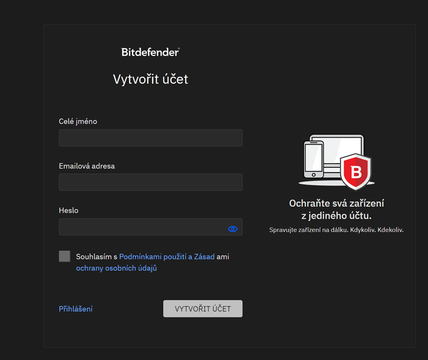Screen dimensions: 428x360
Task: Click the Spravujte zařízení na dálku tagline
Action: point(337,230)
